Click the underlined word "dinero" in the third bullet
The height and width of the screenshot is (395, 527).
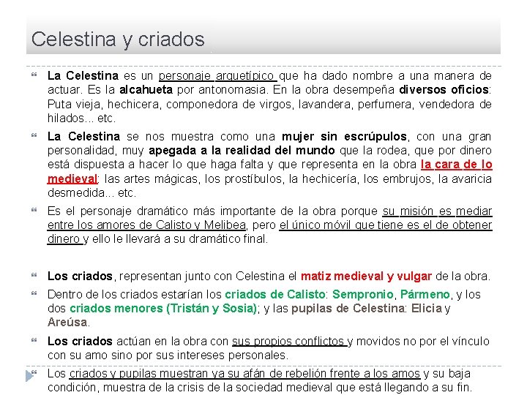(63, 239)
